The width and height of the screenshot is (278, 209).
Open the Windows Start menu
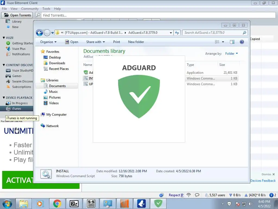(7, 204)
